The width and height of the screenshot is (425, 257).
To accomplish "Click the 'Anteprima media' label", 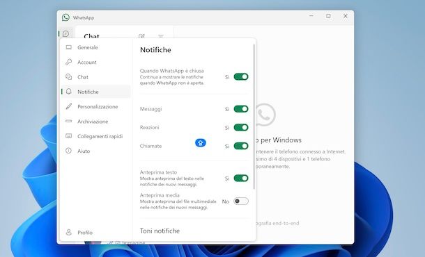I will 160,195.
